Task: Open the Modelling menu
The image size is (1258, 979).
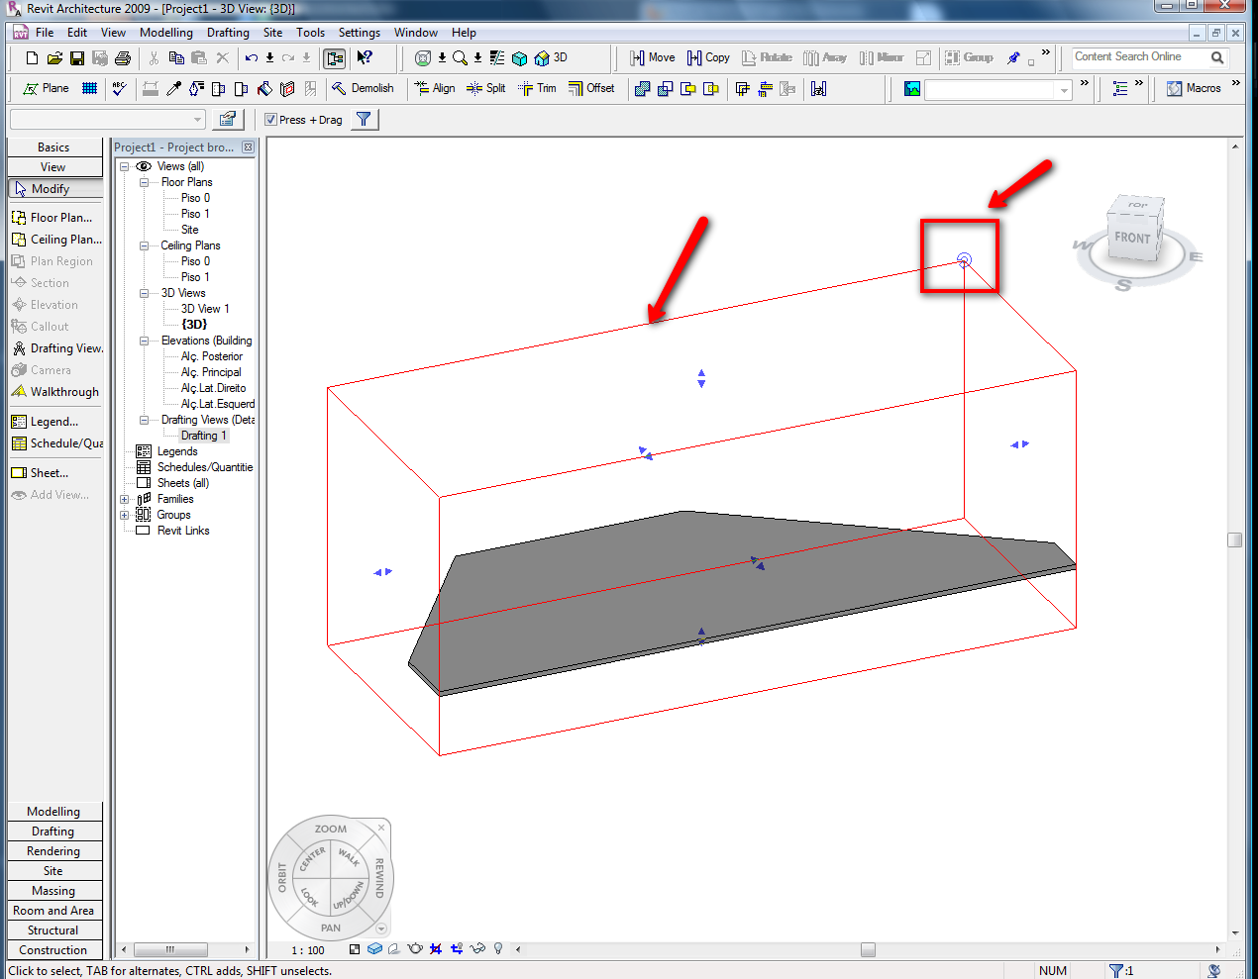Action: (x=166, y=33)
